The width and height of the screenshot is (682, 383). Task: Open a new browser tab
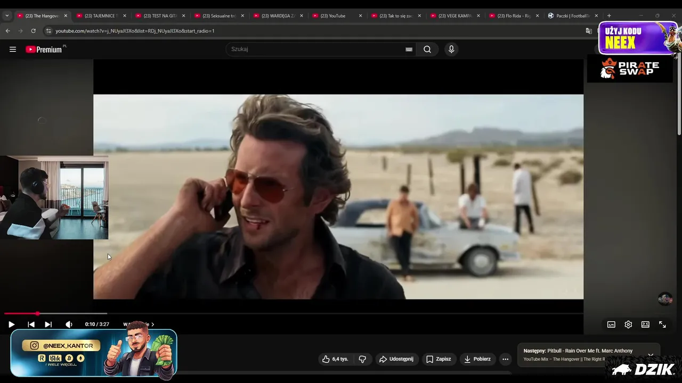609,16
